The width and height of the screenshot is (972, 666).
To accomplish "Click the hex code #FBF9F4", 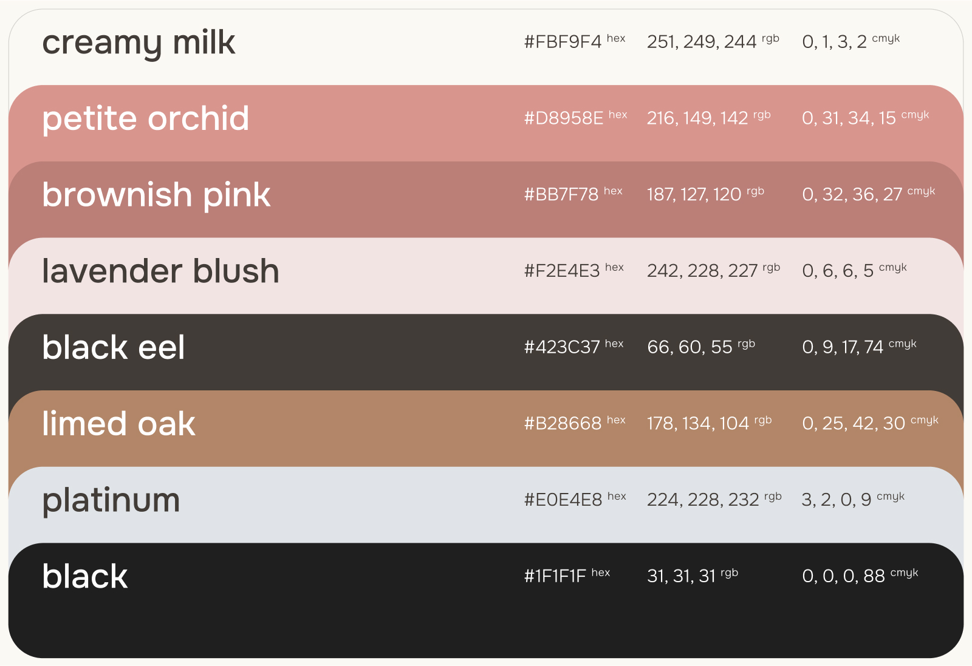I will click(x=563, y=41).
